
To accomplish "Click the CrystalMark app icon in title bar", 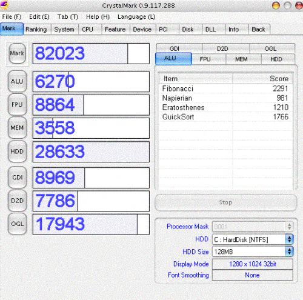I will (4, 5).
